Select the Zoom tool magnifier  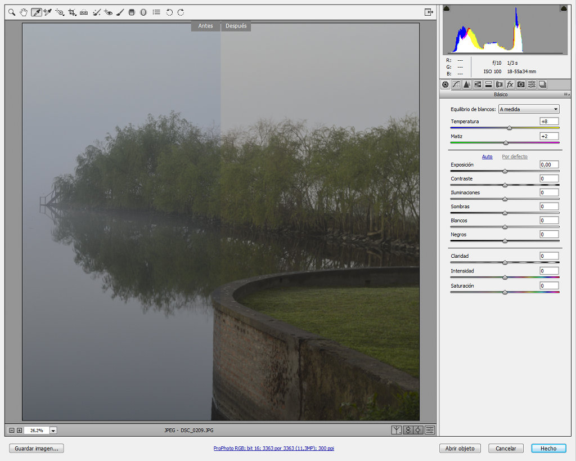(x=12, y=12)
